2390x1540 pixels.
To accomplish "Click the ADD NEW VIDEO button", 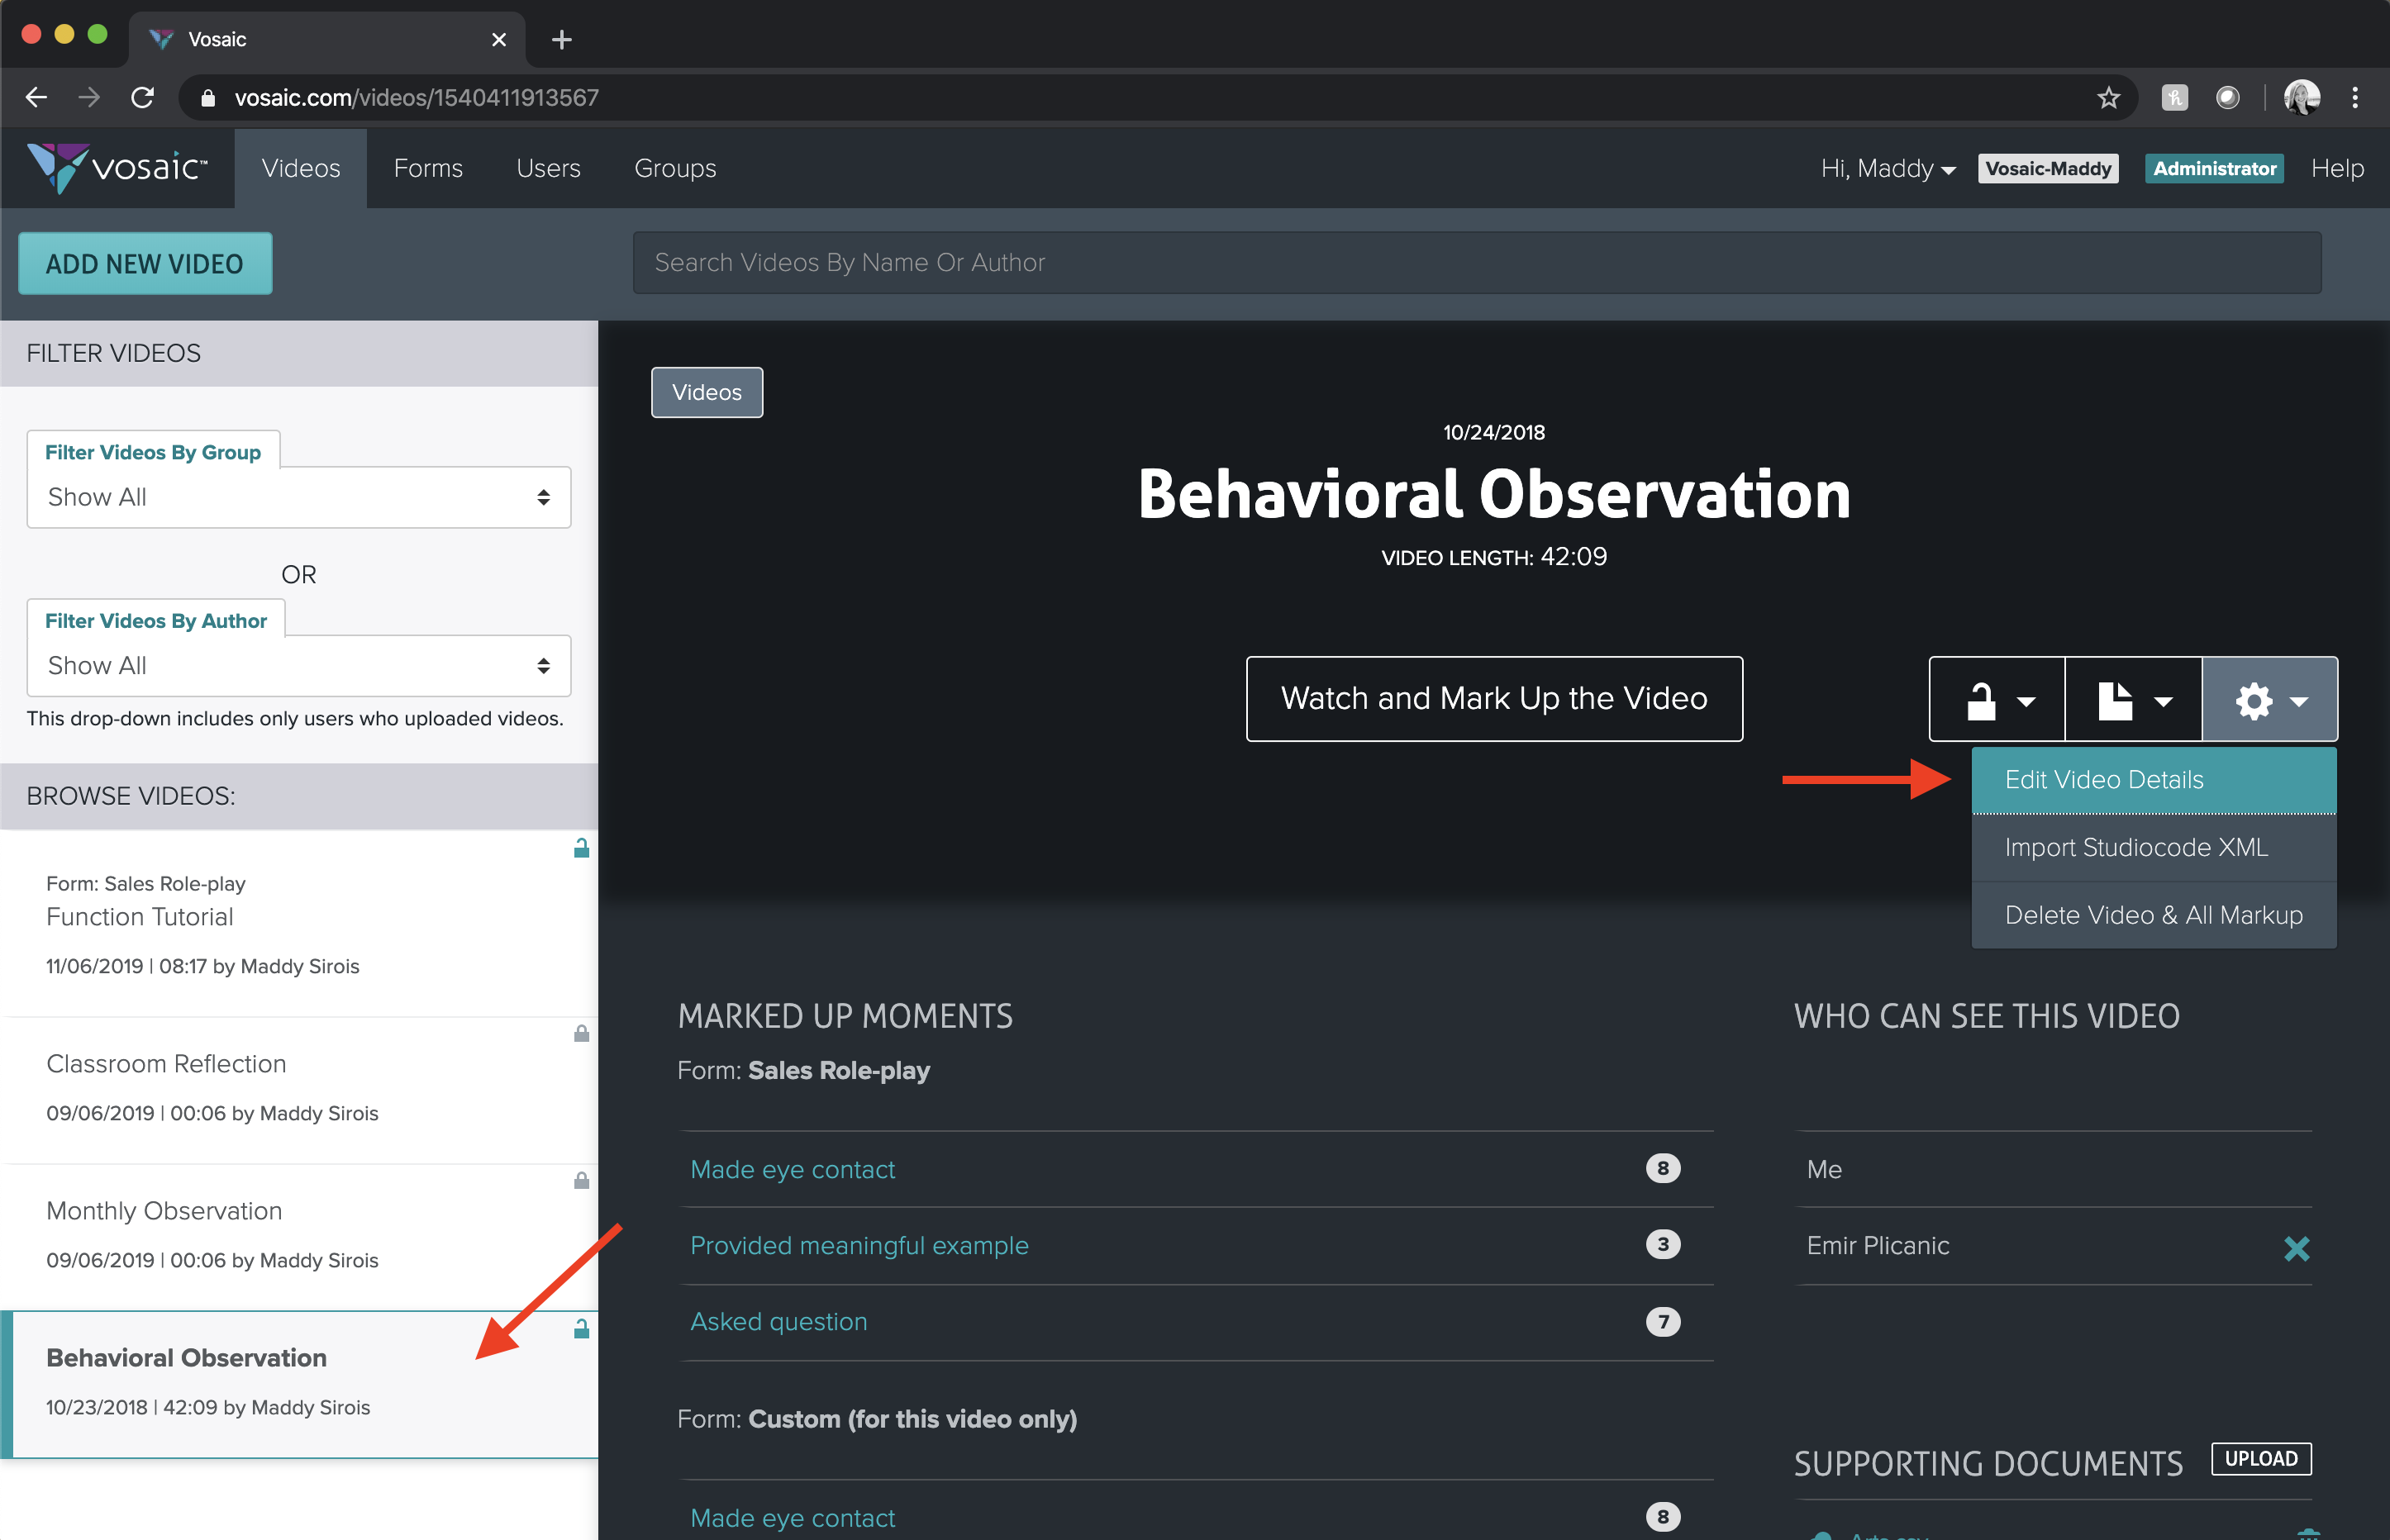I will (145, 264).
